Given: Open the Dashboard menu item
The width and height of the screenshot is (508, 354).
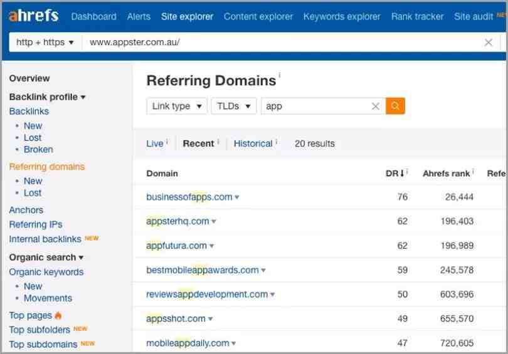Looking at the screenshot, I should pyautogui.click(x=93, y=16).
